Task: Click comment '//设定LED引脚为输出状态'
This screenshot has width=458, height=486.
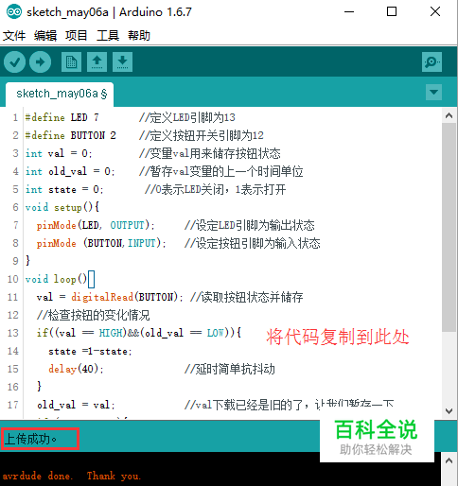Action: (x=250, y=225)
